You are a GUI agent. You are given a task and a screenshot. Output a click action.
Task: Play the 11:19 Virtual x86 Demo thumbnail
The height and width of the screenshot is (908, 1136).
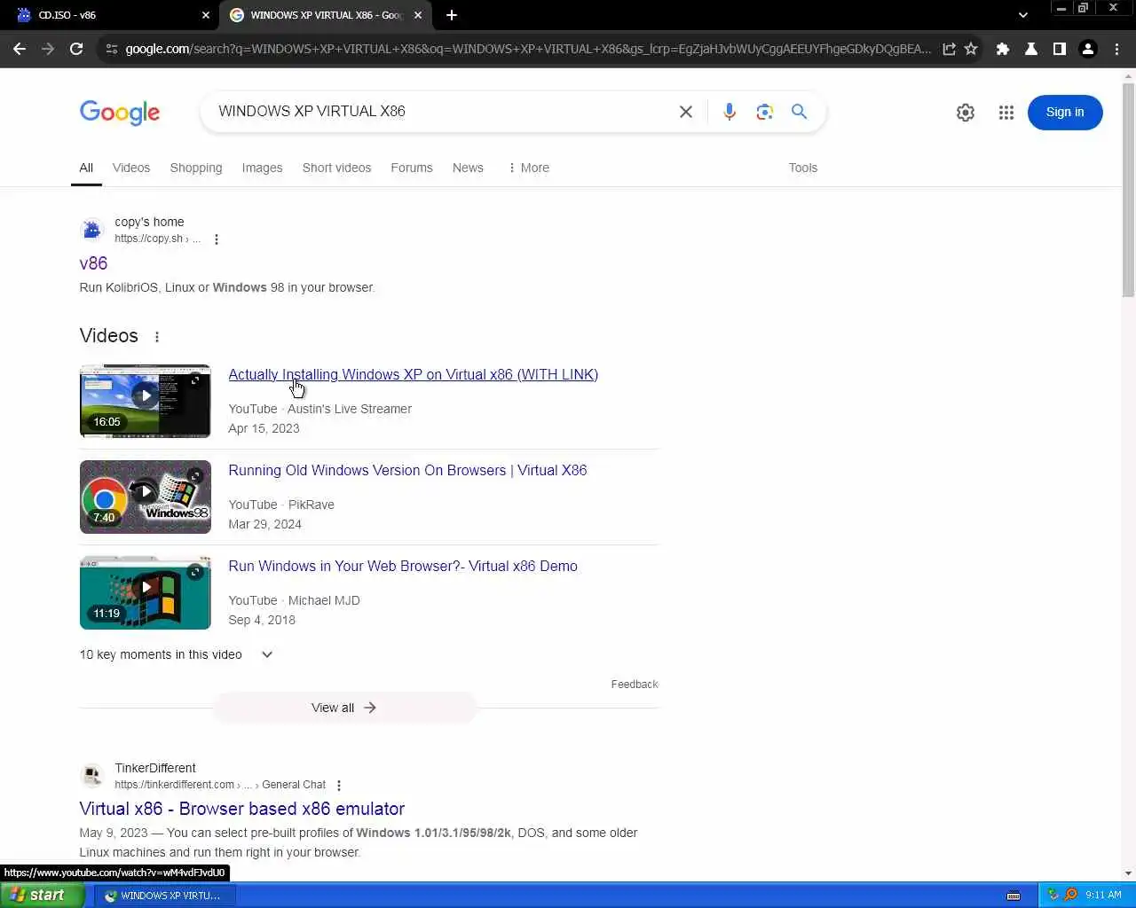coord(146,592)
